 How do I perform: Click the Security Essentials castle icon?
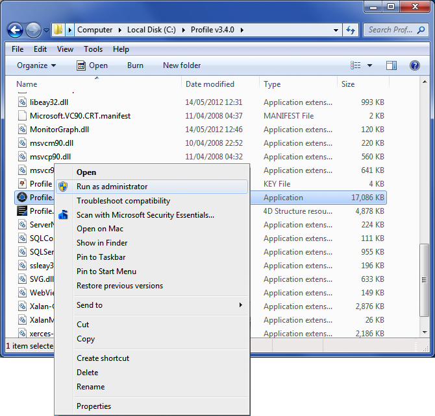(x=63, y=214)
